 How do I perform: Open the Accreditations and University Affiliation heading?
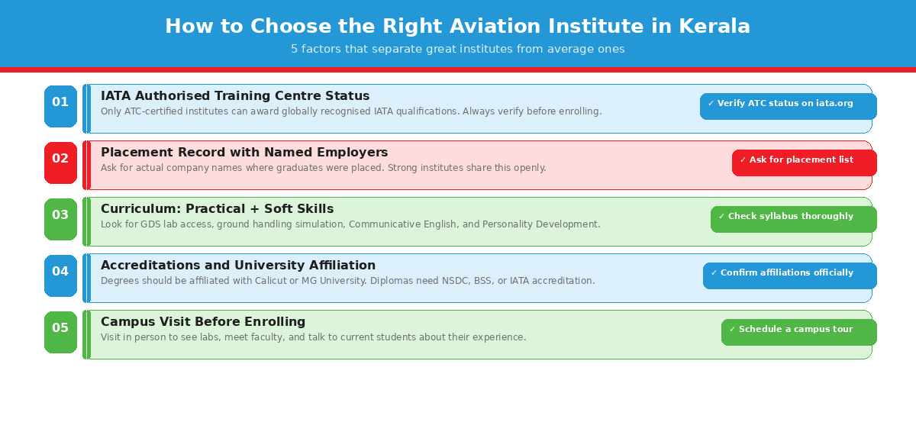[x=238, y=266]
